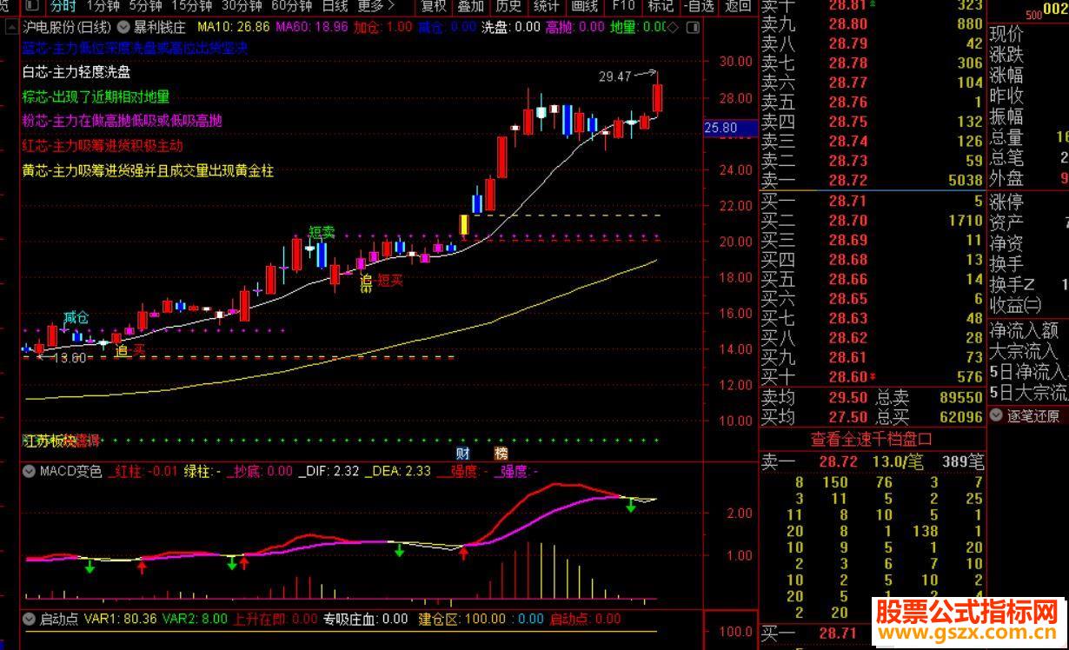Activate the 画线 drawing tools button
Image resolution: width=1069 pixels, height=650 pixels.
(585, 5)
